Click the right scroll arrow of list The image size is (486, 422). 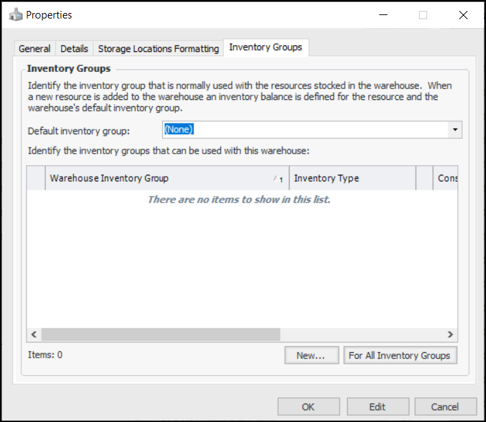(450, 334)
